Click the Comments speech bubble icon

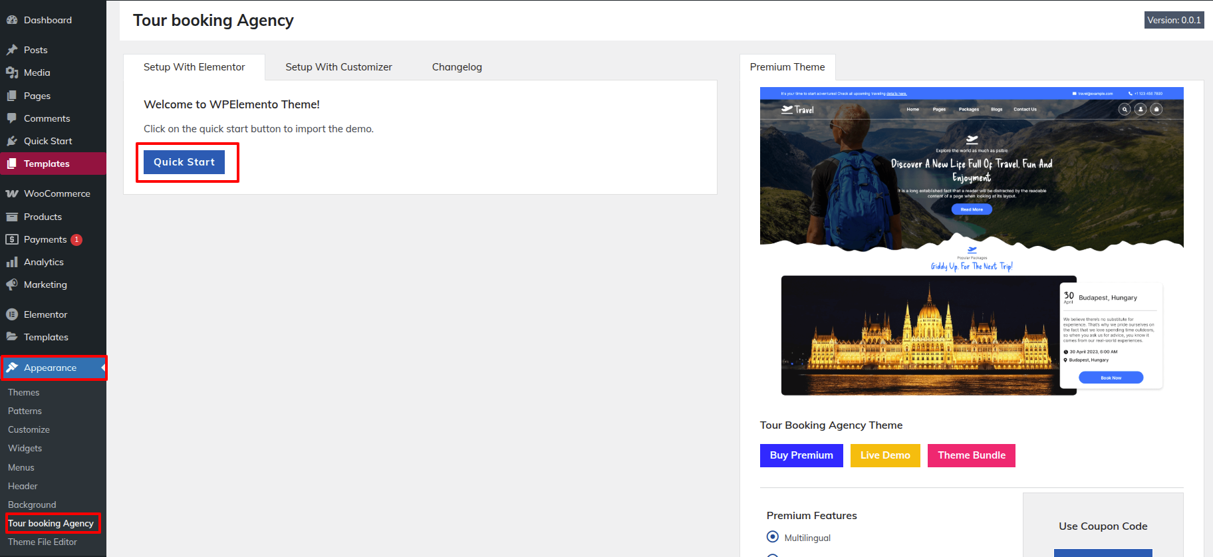(x=12, y=118)
